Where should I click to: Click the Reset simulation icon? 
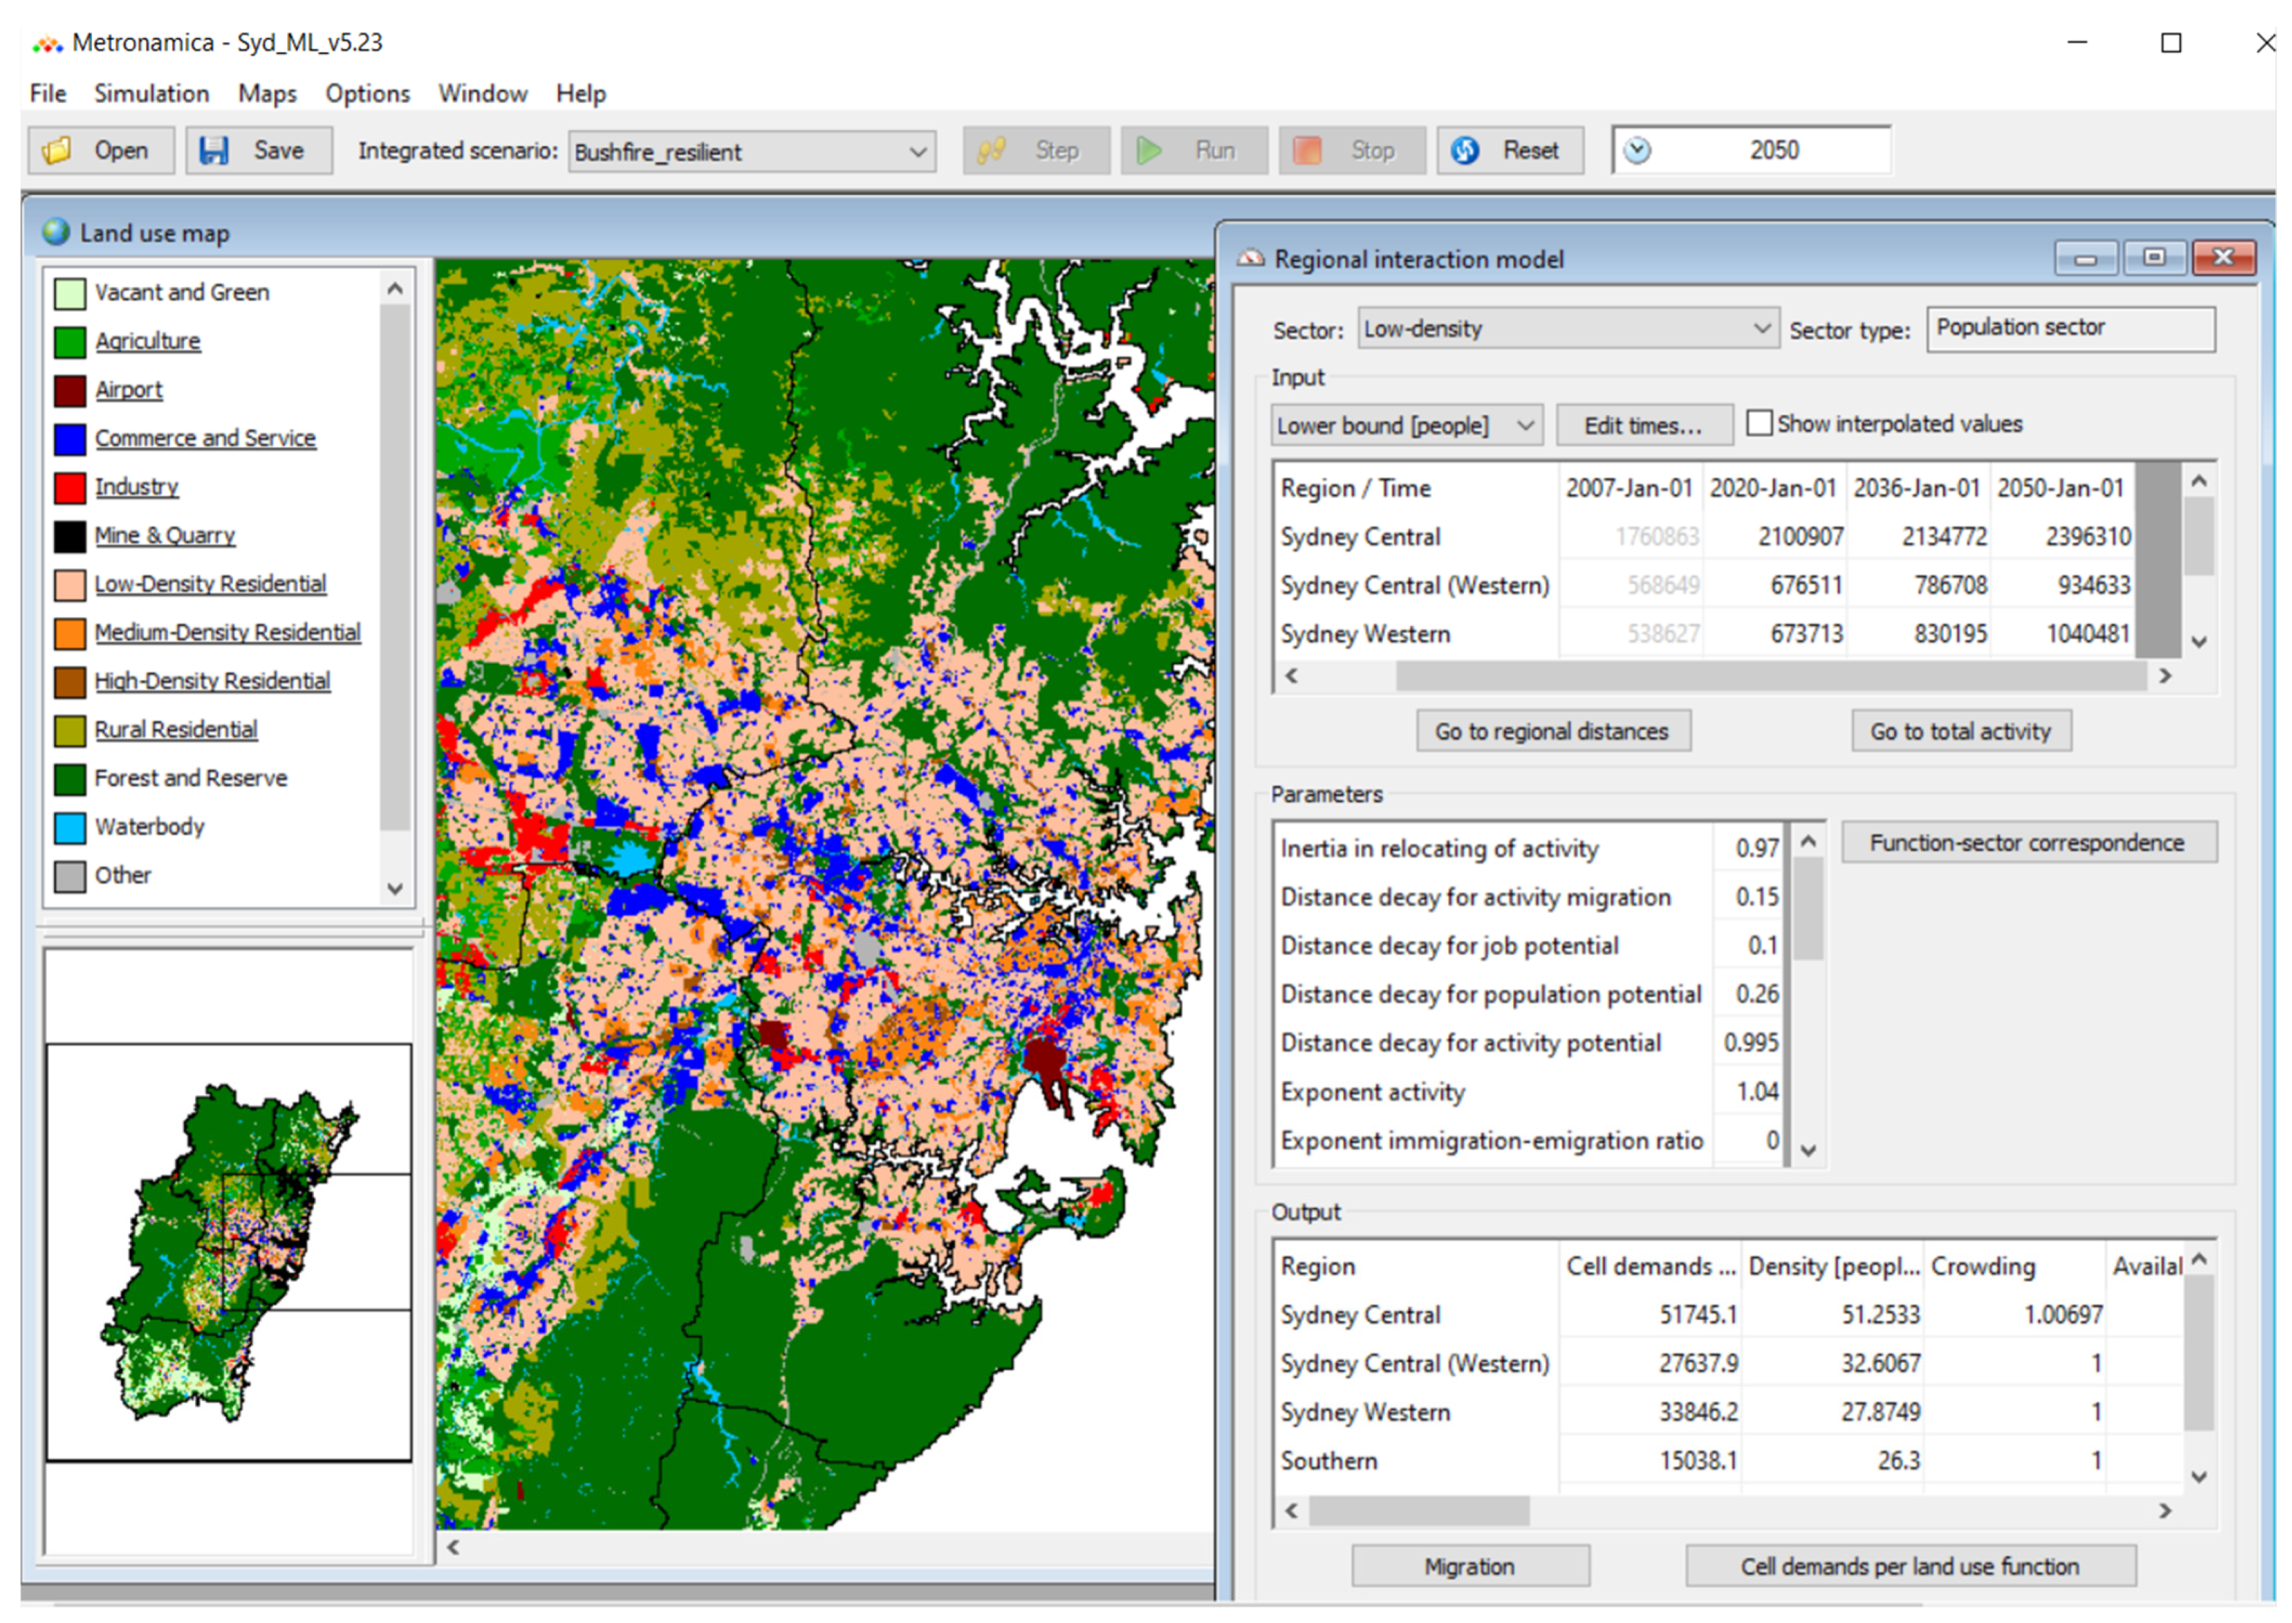tap(1464, 150)
